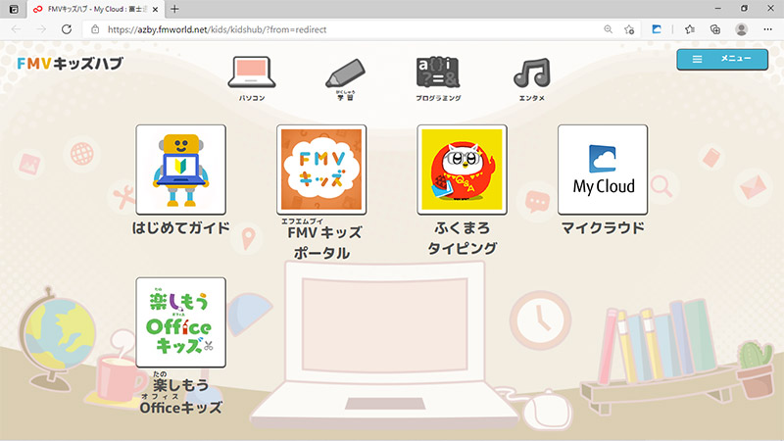
Task: Open the zoom magnifier icon in address bar
Action: [608, 29]
